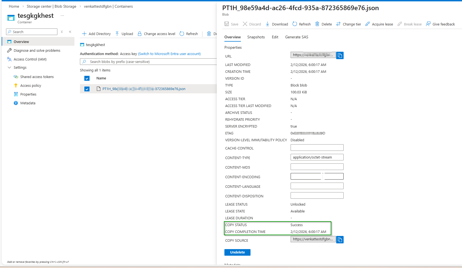
Task: Click the blob URL field
Action: pyautogui.click(x=313, y=55)
